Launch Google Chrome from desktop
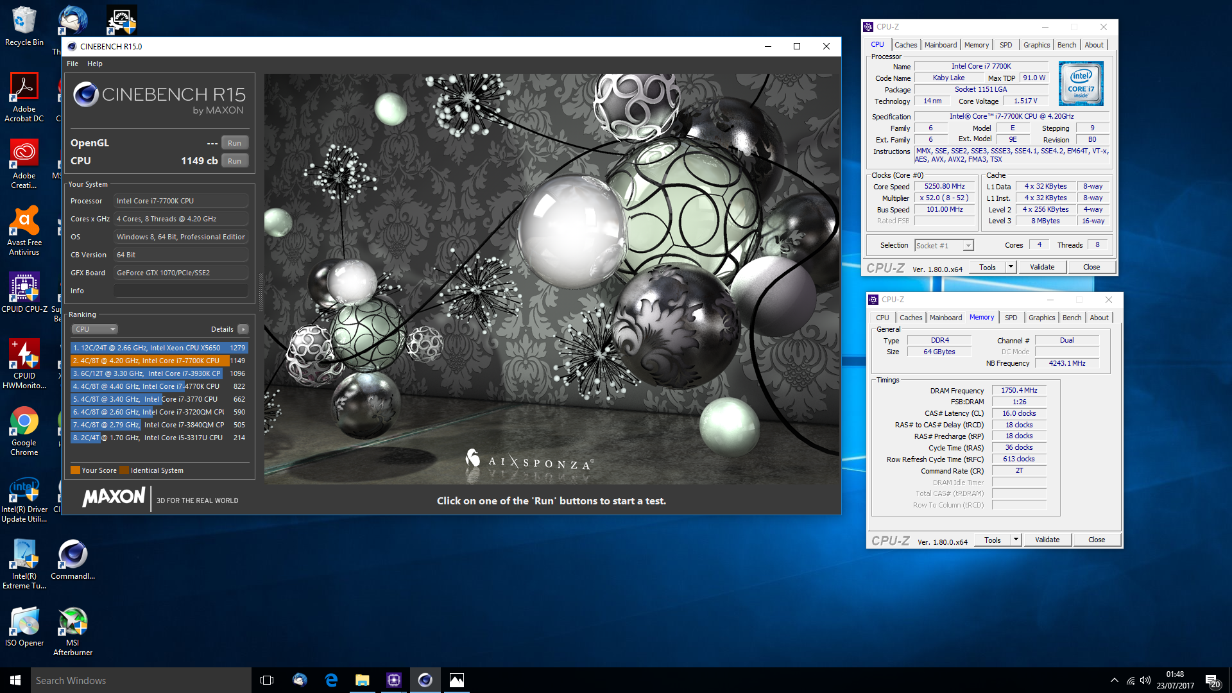 (x=24, y=431)
